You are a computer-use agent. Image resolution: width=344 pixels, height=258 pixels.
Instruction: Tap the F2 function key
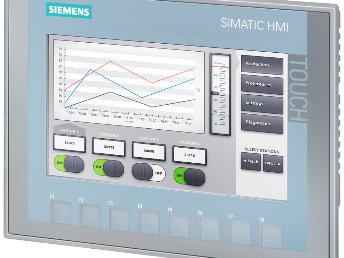click(90, 216)
